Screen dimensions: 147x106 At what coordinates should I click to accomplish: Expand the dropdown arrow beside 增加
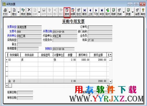point(19,12)
